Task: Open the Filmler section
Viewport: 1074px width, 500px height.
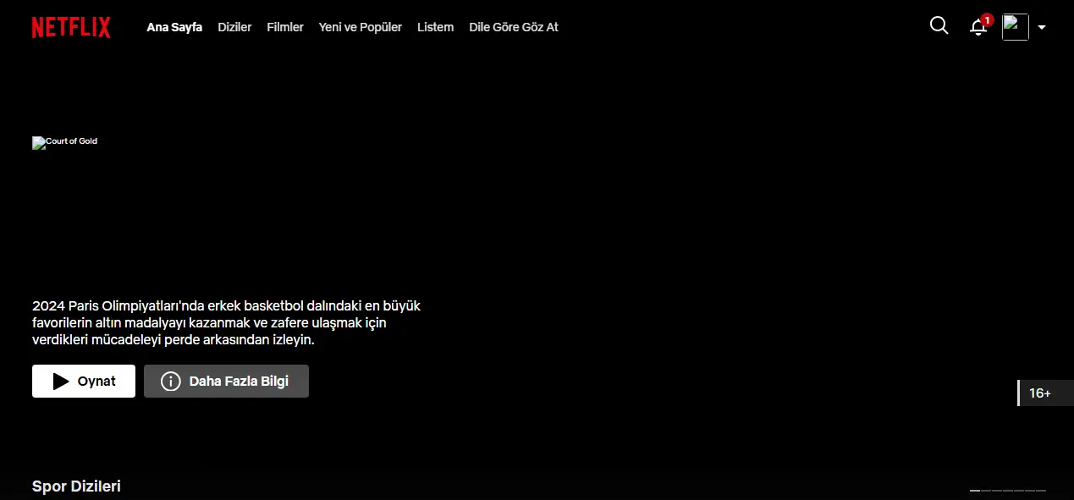Action: tap(285, 27)
